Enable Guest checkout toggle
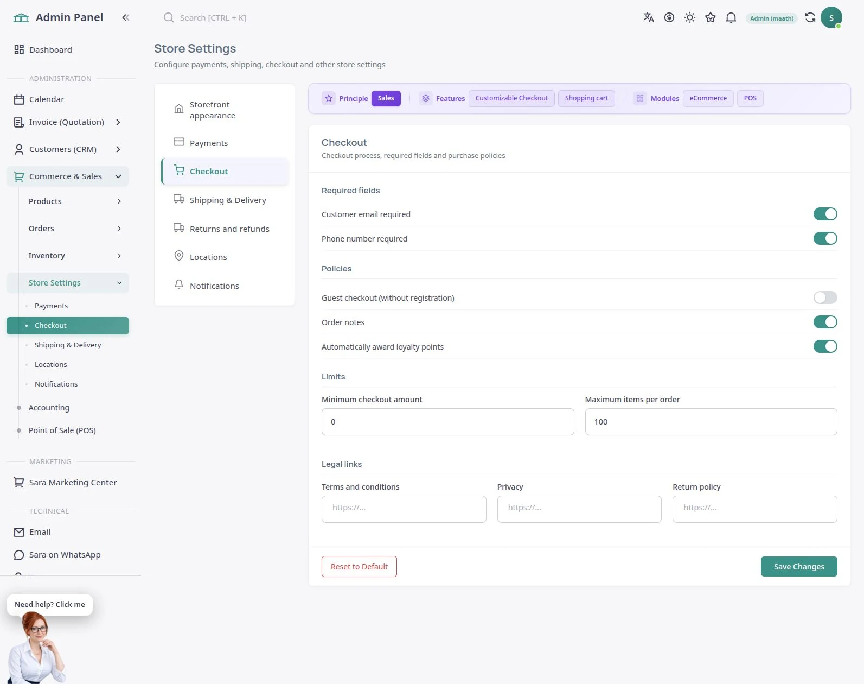Viewport: 864px width, 684px height. click(825, 297)
